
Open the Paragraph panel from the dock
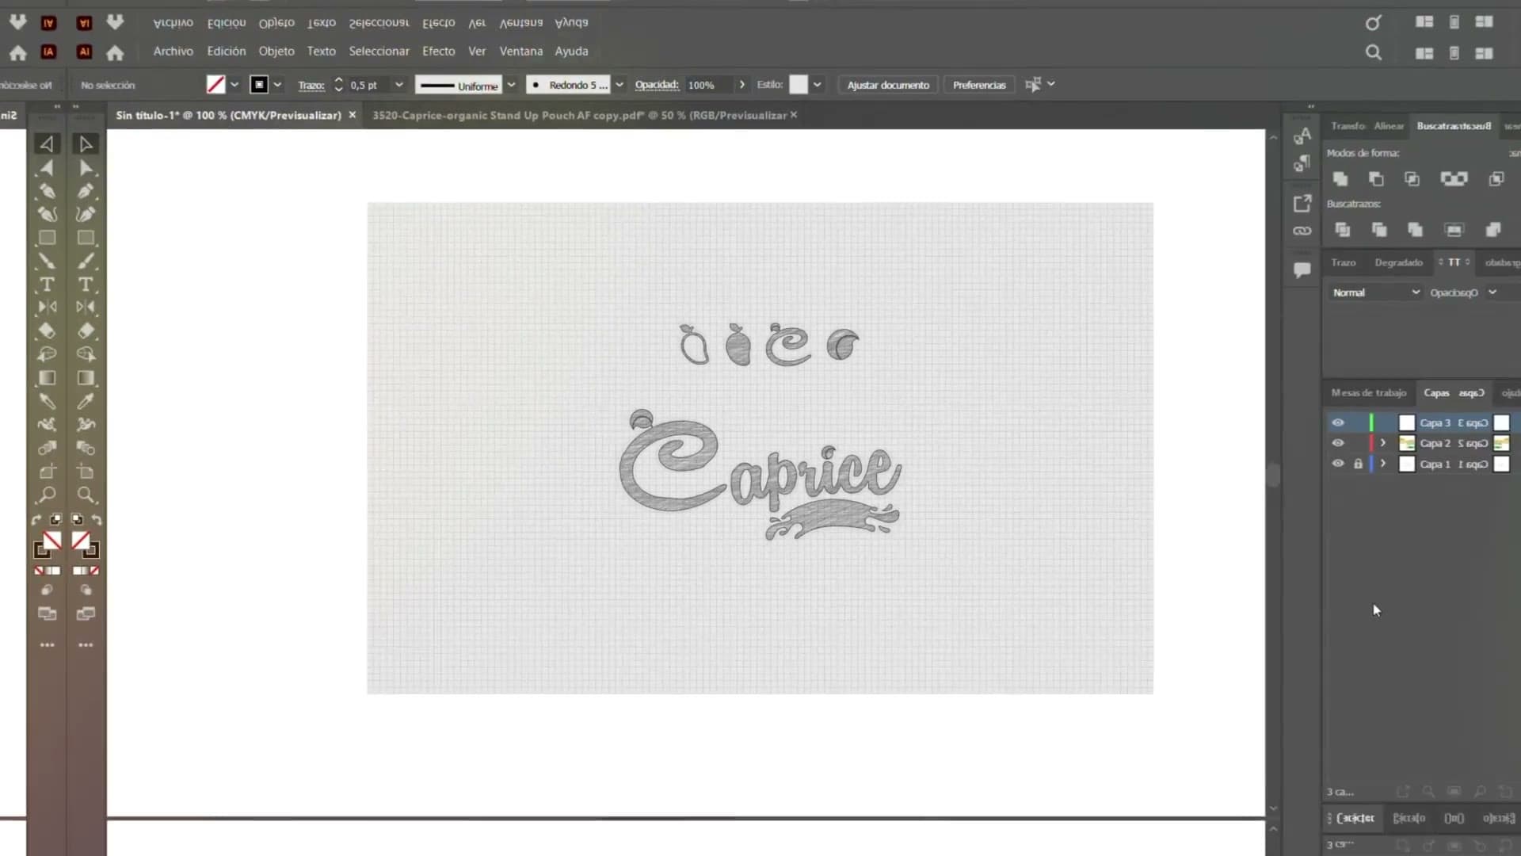1302,164
